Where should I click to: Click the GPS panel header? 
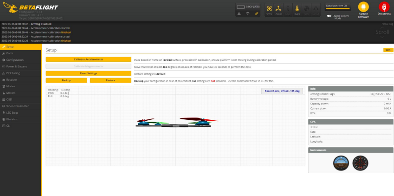coord(351,122)
